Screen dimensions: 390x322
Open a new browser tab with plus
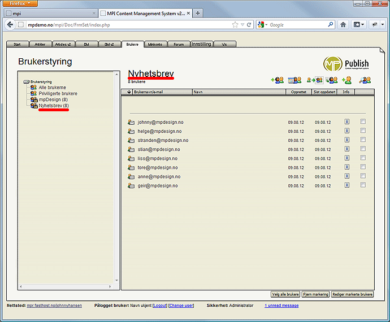[198, 13]
